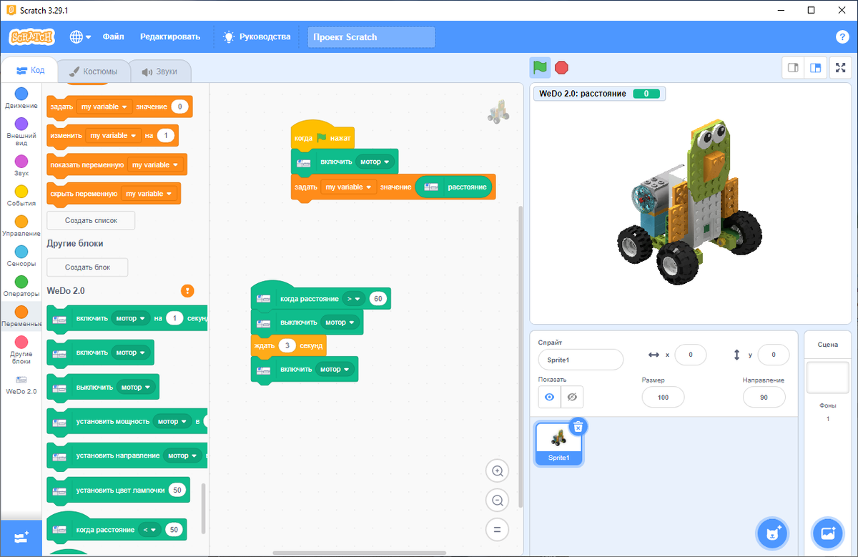Image resolution: width=858 pixels, height=557 pixels.
Task: Click the 60 value in когда расстояние block
Action: (378, 298)
